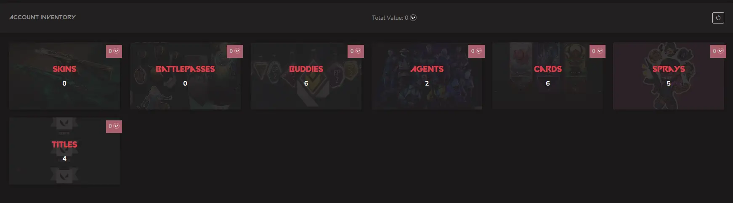Viewport: 733px width, 203px height.
Task: Click the VP badge on Battlepasses card
Action: pyautogui.click(x=235, y=51)
